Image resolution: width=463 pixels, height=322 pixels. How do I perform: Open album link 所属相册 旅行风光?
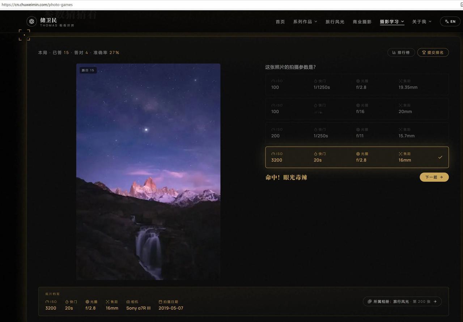tap(402, 301)
